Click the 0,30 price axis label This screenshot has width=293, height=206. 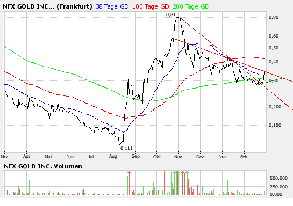click(x=274, y=80)
